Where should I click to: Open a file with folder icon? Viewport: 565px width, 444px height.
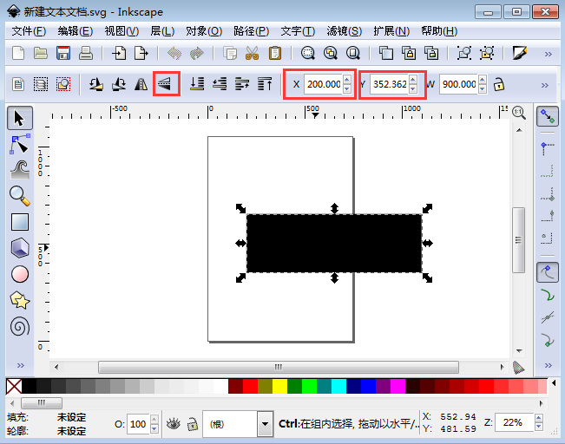pyautogui.click(x=40, y=53)
